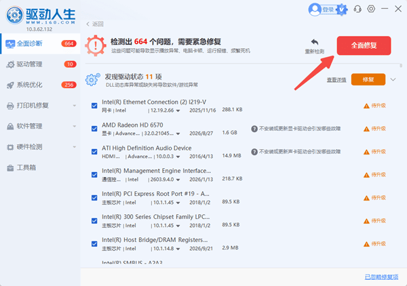Click the 硬件检测 chip icon

tap(10, 147)
